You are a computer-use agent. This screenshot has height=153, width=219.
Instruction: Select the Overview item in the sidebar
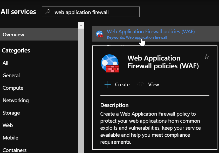[x=13, y=35]
